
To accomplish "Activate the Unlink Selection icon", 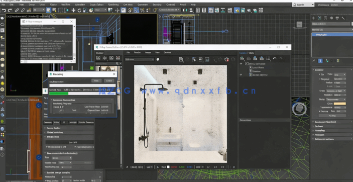I will (x=23, y=10).
